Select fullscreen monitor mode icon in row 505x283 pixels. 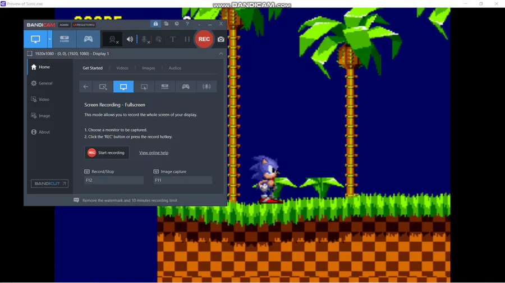(123, 87)
